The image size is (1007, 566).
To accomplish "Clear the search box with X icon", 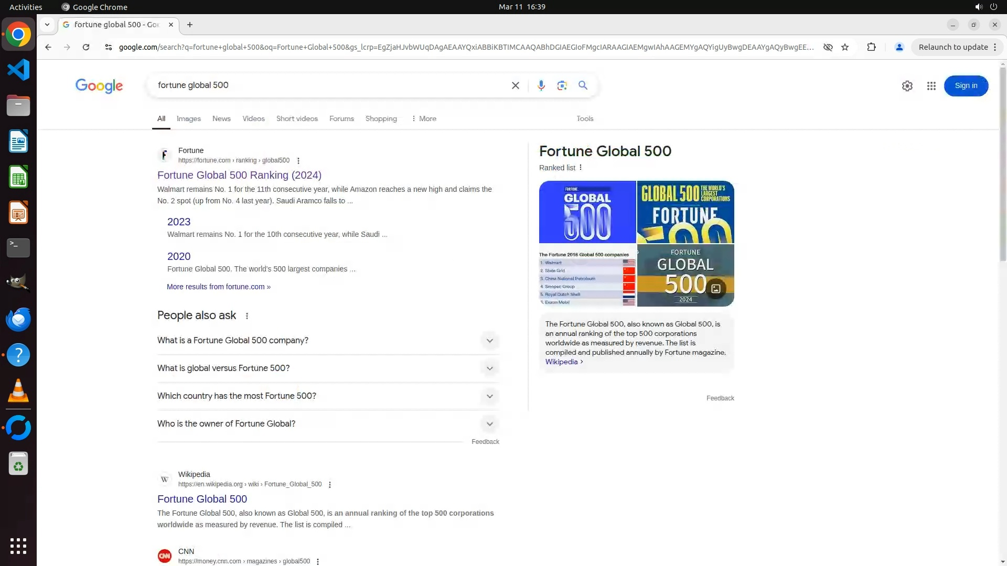I will 515,85.
